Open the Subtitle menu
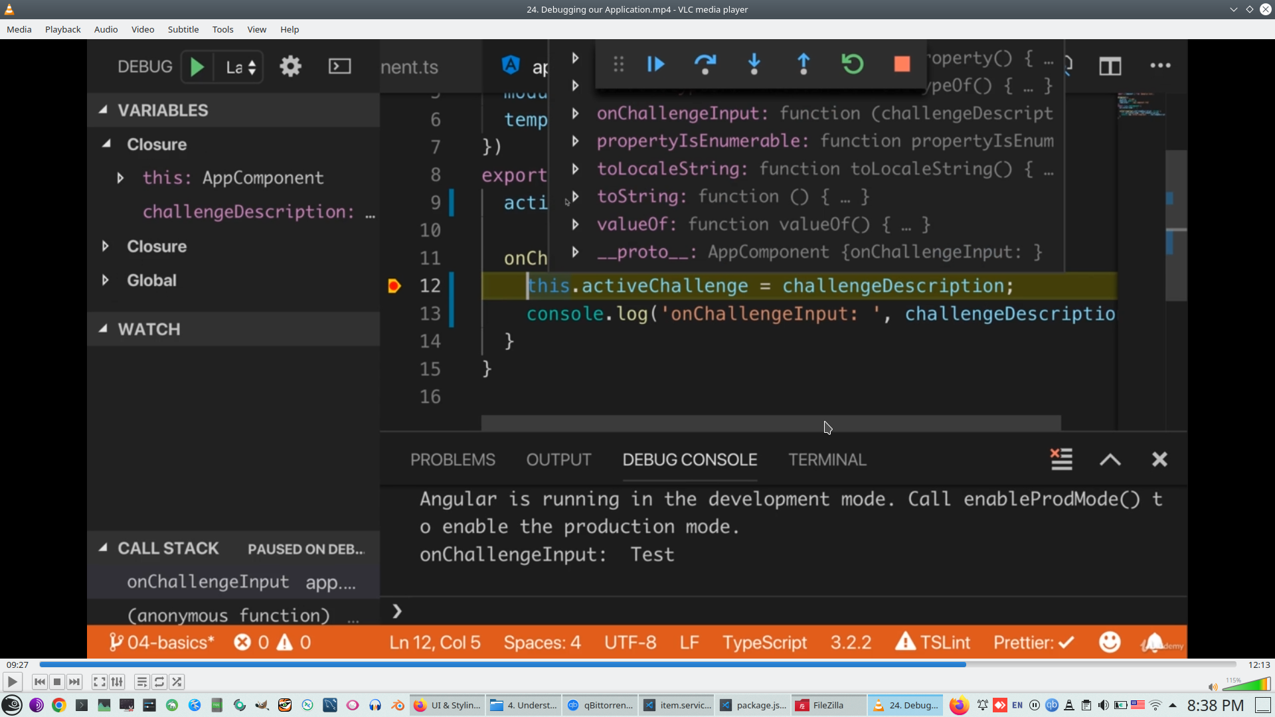Screen dimensions: 1275x717 (x=183, y=29)
